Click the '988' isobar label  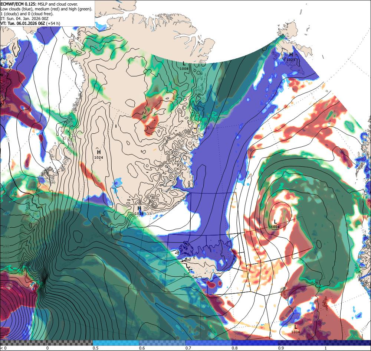6,253
